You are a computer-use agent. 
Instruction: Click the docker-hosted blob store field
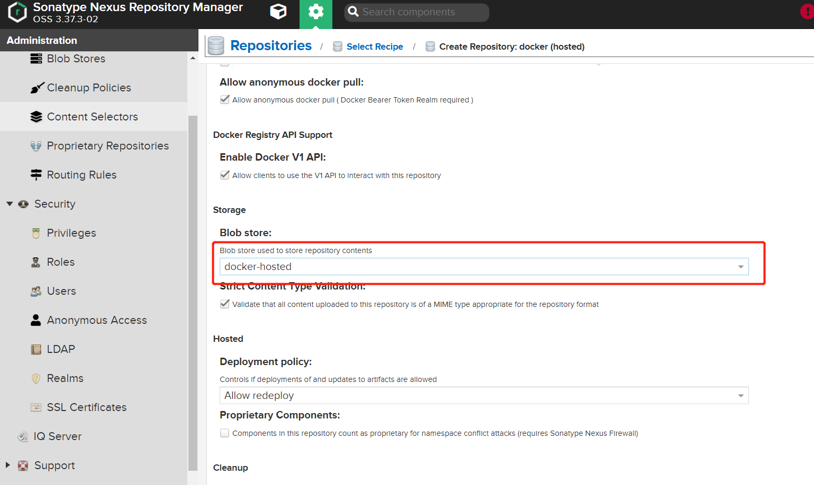click(x=484, y=267)
